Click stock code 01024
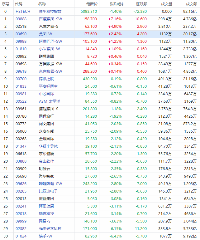The height and width of the screenshot is (240, 200). pos(21,237)
